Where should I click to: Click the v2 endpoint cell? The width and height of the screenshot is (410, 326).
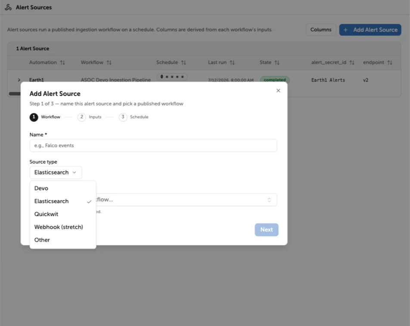tap(366, 80)
